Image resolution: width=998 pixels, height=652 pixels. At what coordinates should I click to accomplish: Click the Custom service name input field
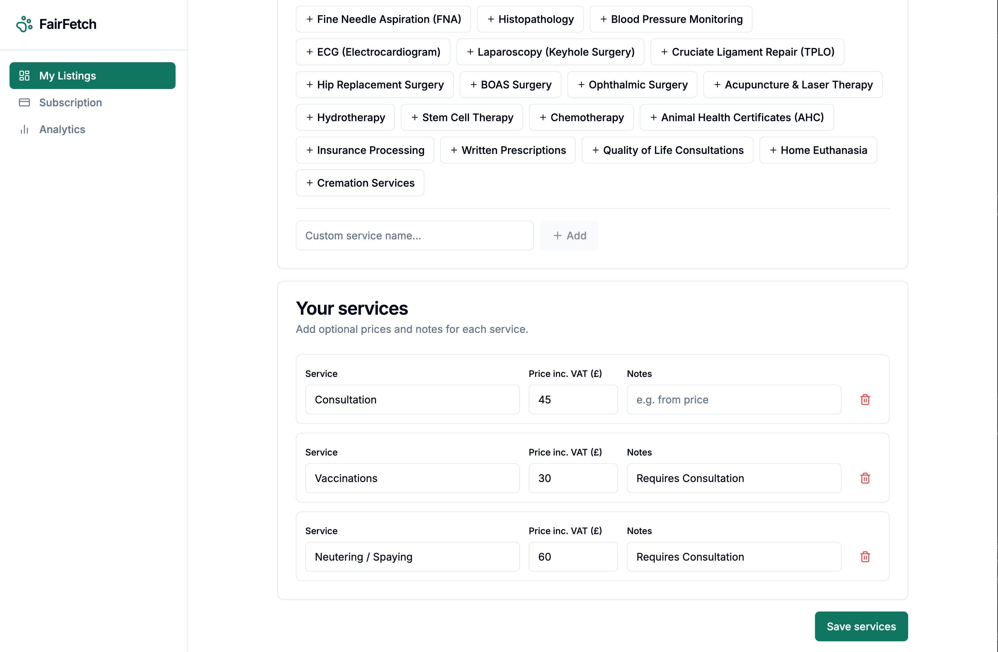(x=414, y=235)
